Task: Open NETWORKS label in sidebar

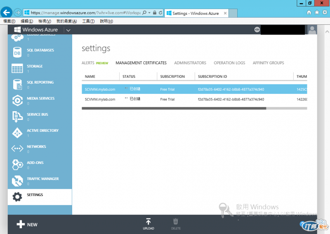Action: tap(36, 147)
